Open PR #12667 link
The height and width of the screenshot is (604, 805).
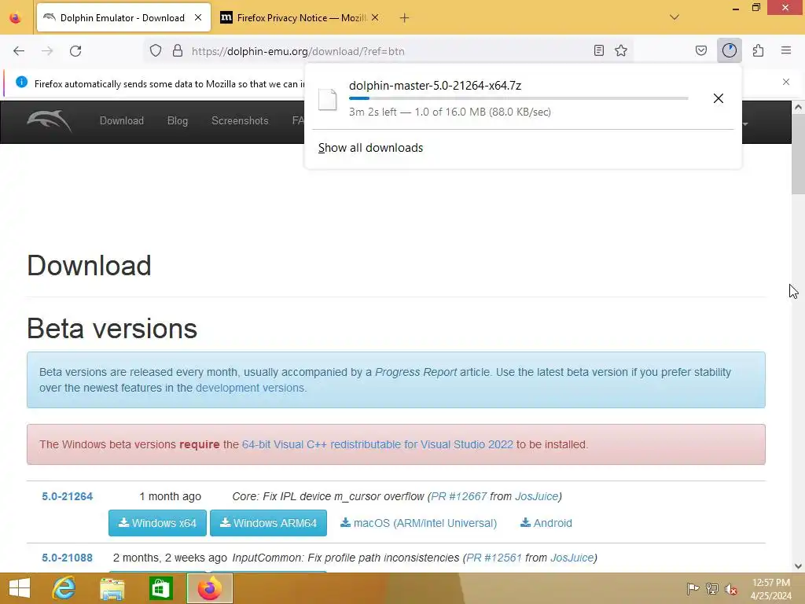click(x=459, y=496)
